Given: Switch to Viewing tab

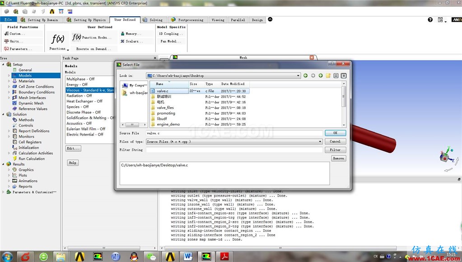Looking at the screenshot, I should pyautogui.click(x=218, y=20).
